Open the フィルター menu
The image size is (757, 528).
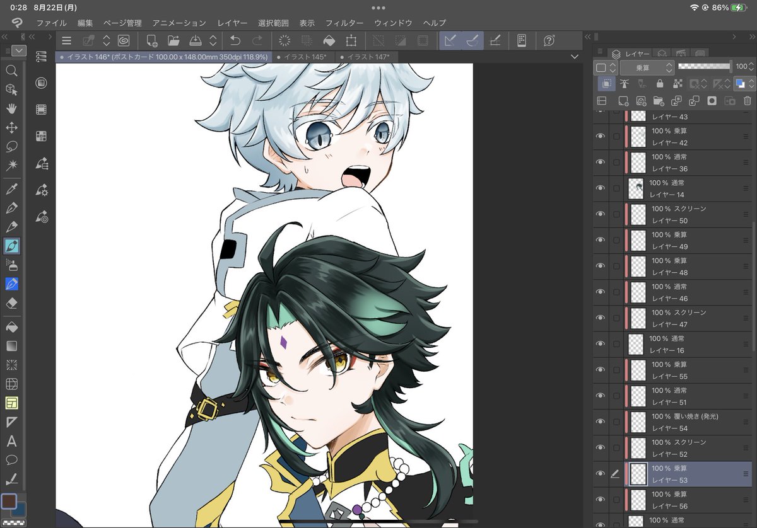click(344, 23)
